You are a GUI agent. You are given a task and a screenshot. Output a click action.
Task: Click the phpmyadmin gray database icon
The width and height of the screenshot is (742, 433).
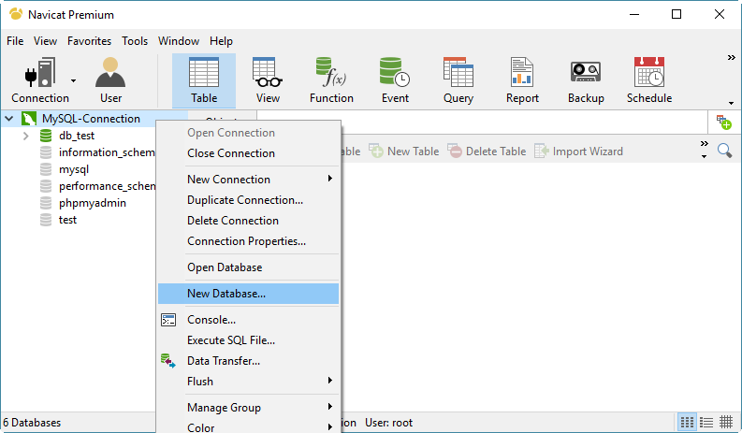[46, 203]
